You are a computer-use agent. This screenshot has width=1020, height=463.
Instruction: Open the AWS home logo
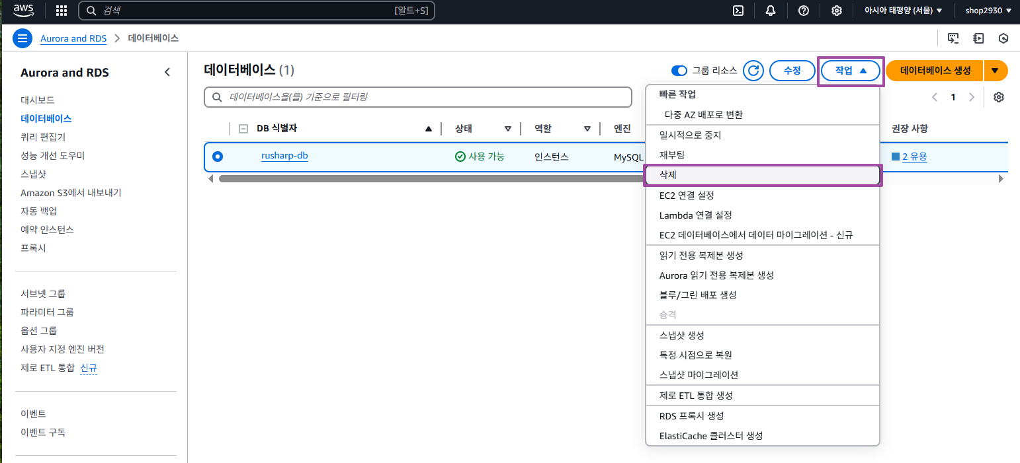23,11
